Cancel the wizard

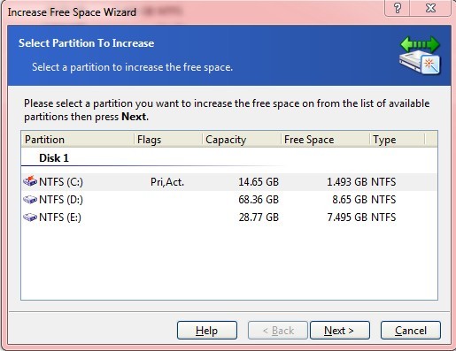411,331
